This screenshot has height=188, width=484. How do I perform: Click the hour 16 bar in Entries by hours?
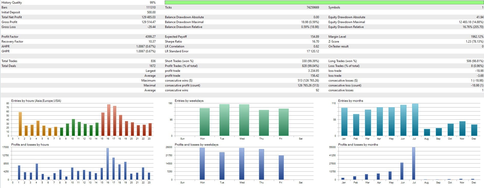click(109, 120)
